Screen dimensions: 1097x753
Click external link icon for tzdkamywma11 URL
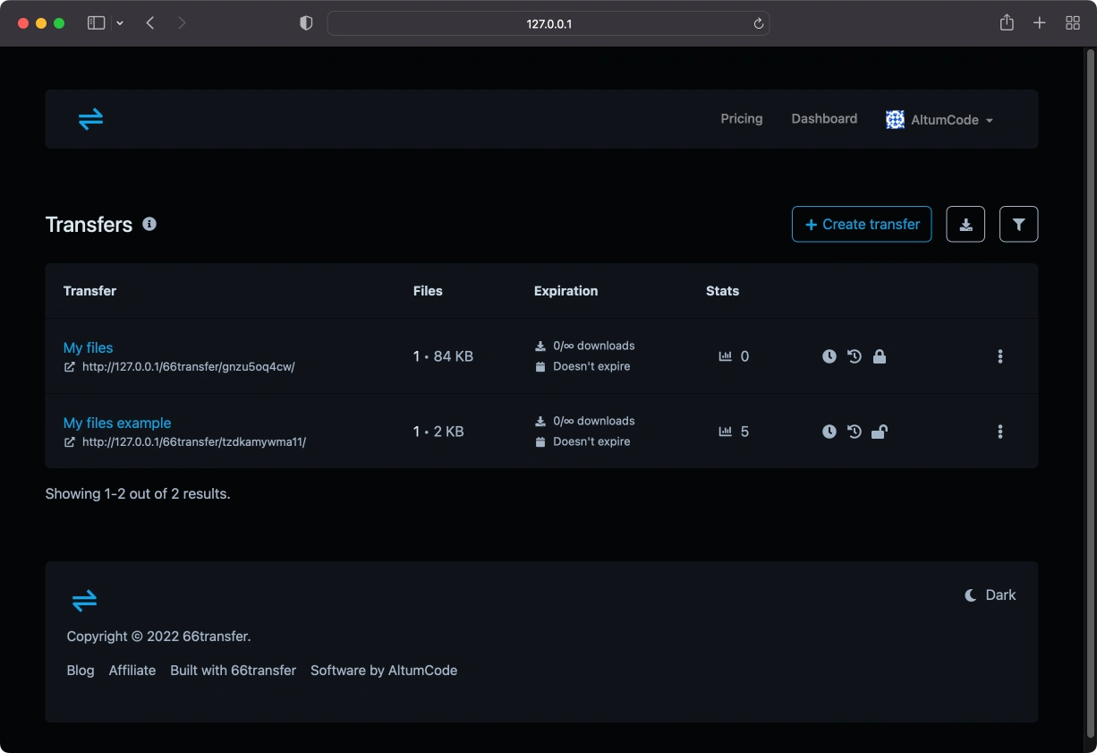(70, 442)
